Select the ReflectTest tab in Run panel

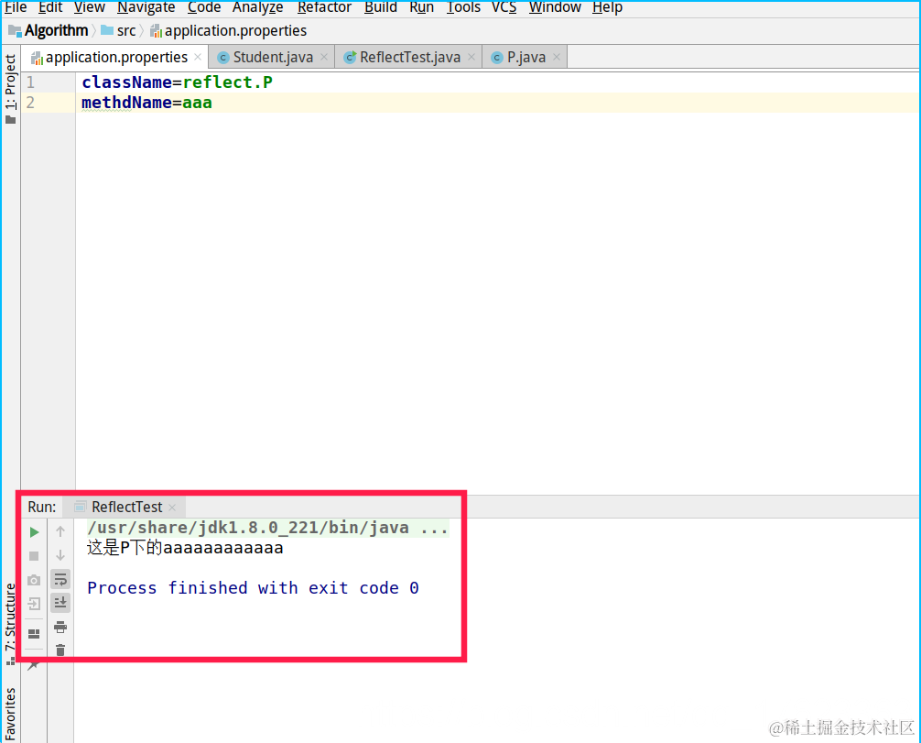[125, 507]
